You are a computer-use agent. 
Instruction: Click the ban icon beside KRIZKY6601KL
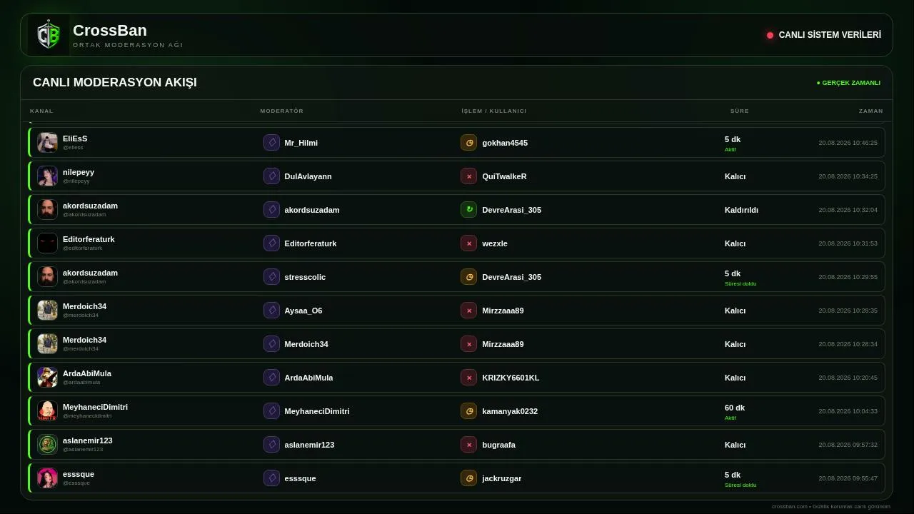pyautogui.click(x=468, y=378)
